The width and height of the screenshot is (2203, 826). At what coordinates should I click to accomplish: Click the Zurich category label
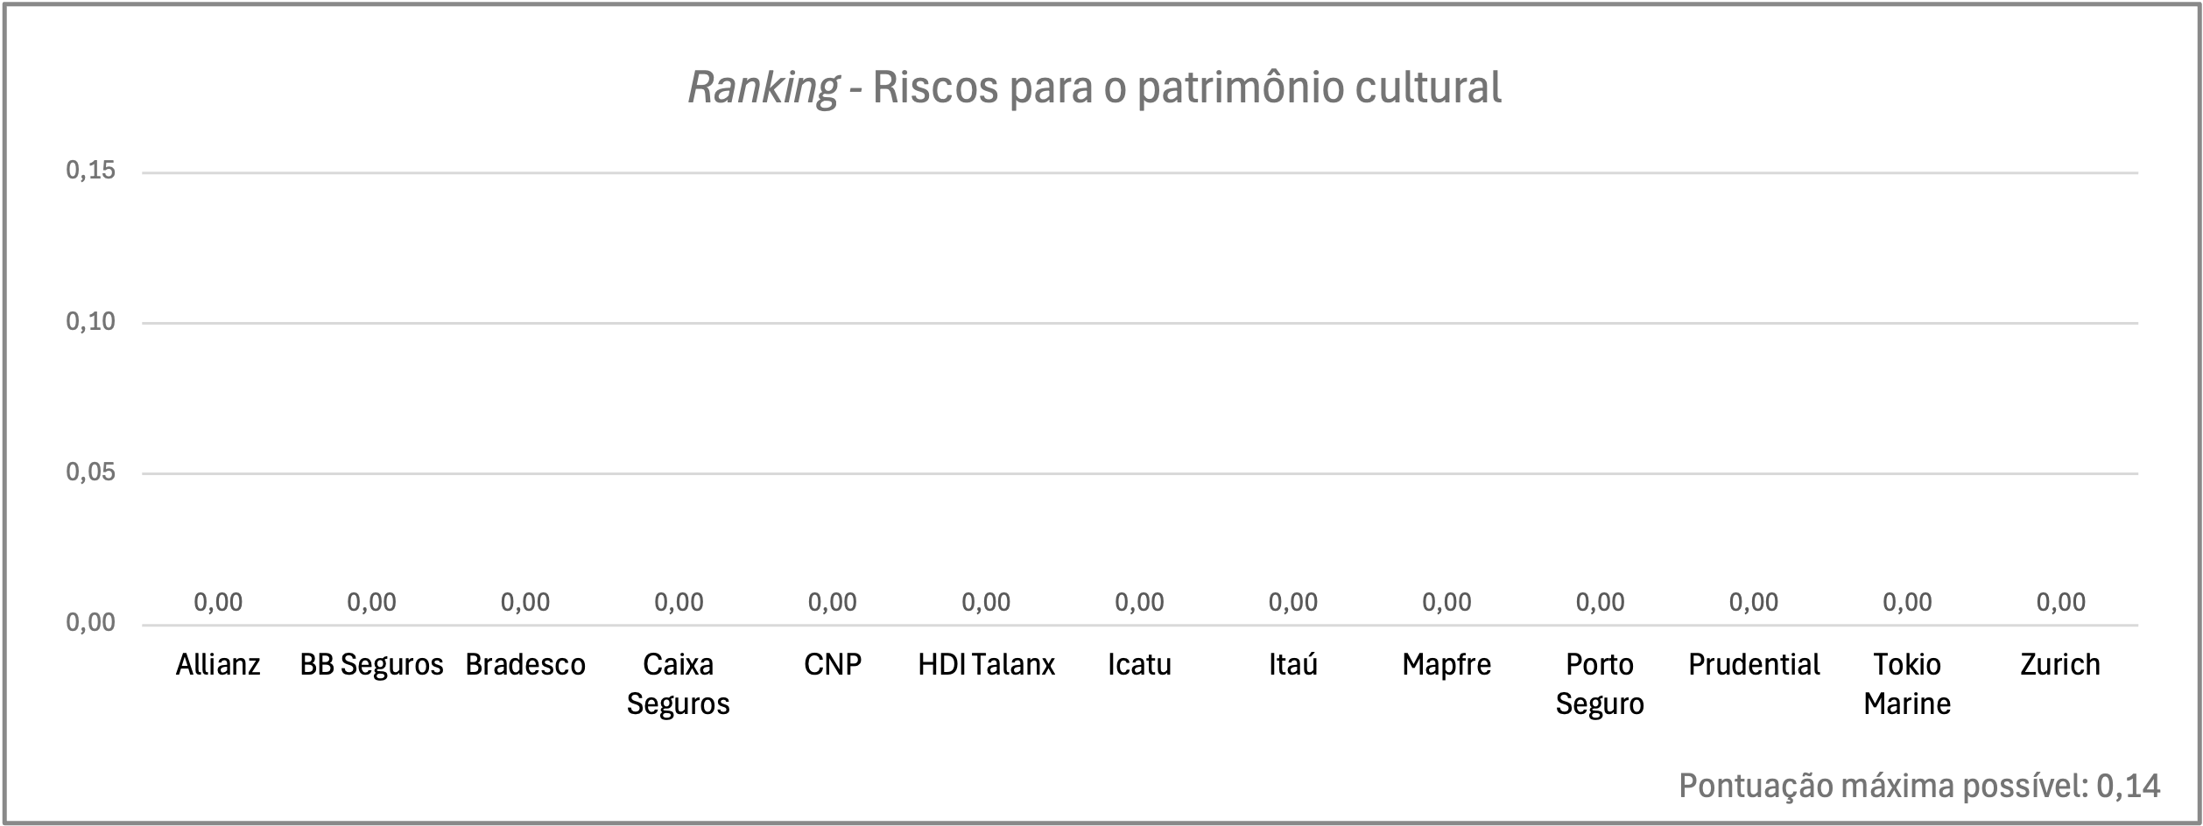coord(2060,665)
